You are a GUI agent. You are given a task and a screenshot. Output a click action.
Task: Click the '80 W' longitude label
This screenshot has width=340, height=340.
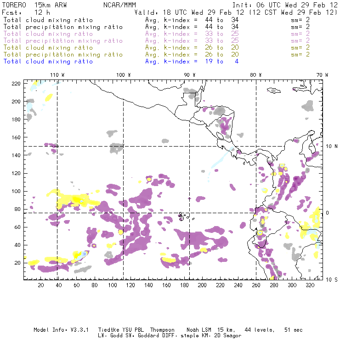coord(255,75)
